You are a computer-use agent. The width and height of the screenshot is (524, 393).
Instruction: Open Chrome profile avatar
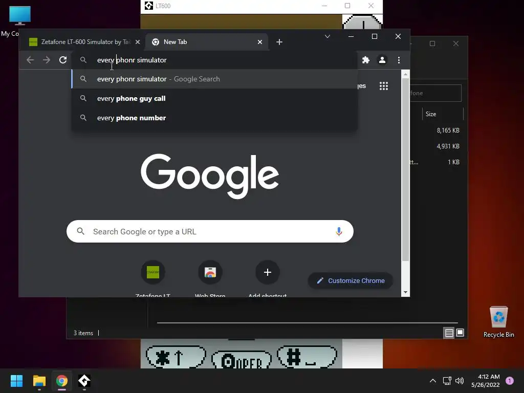coord(382,60)
